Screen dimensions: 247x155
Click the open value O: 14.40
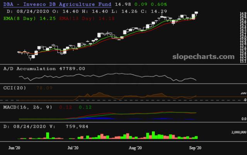pyautogui.click(x=65, y=11)
